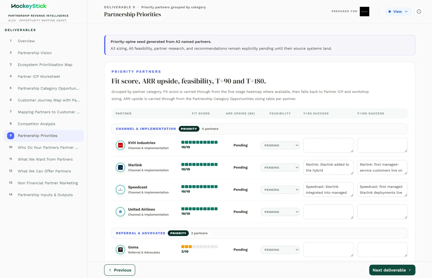The width and height of the screenshot is (432, 278).
Task: Open Partnership Category Opportunities item
Action: pos(44,88)
